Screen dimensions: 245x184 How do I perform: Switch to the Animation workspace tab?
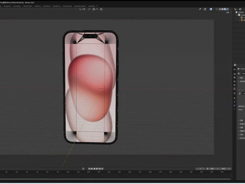(x=47, y=6)
